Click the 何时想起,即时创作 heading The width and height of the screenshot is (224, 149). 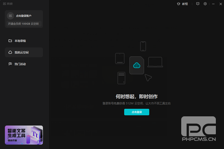(x=137, y=97)
